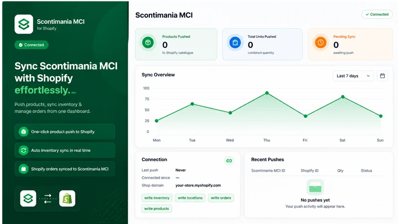Click the Scontimania MCI logo icon in sidebar
This screenshot has width=398, height=224.
point(23,24)
